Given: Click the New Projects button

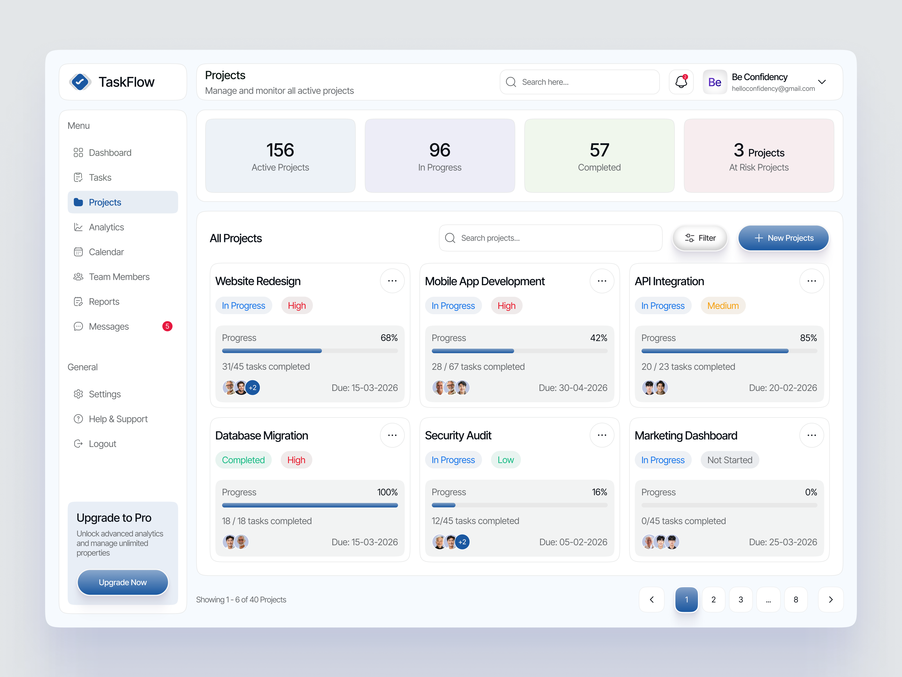Looking at the screenshot, I should tap(783, 238).
